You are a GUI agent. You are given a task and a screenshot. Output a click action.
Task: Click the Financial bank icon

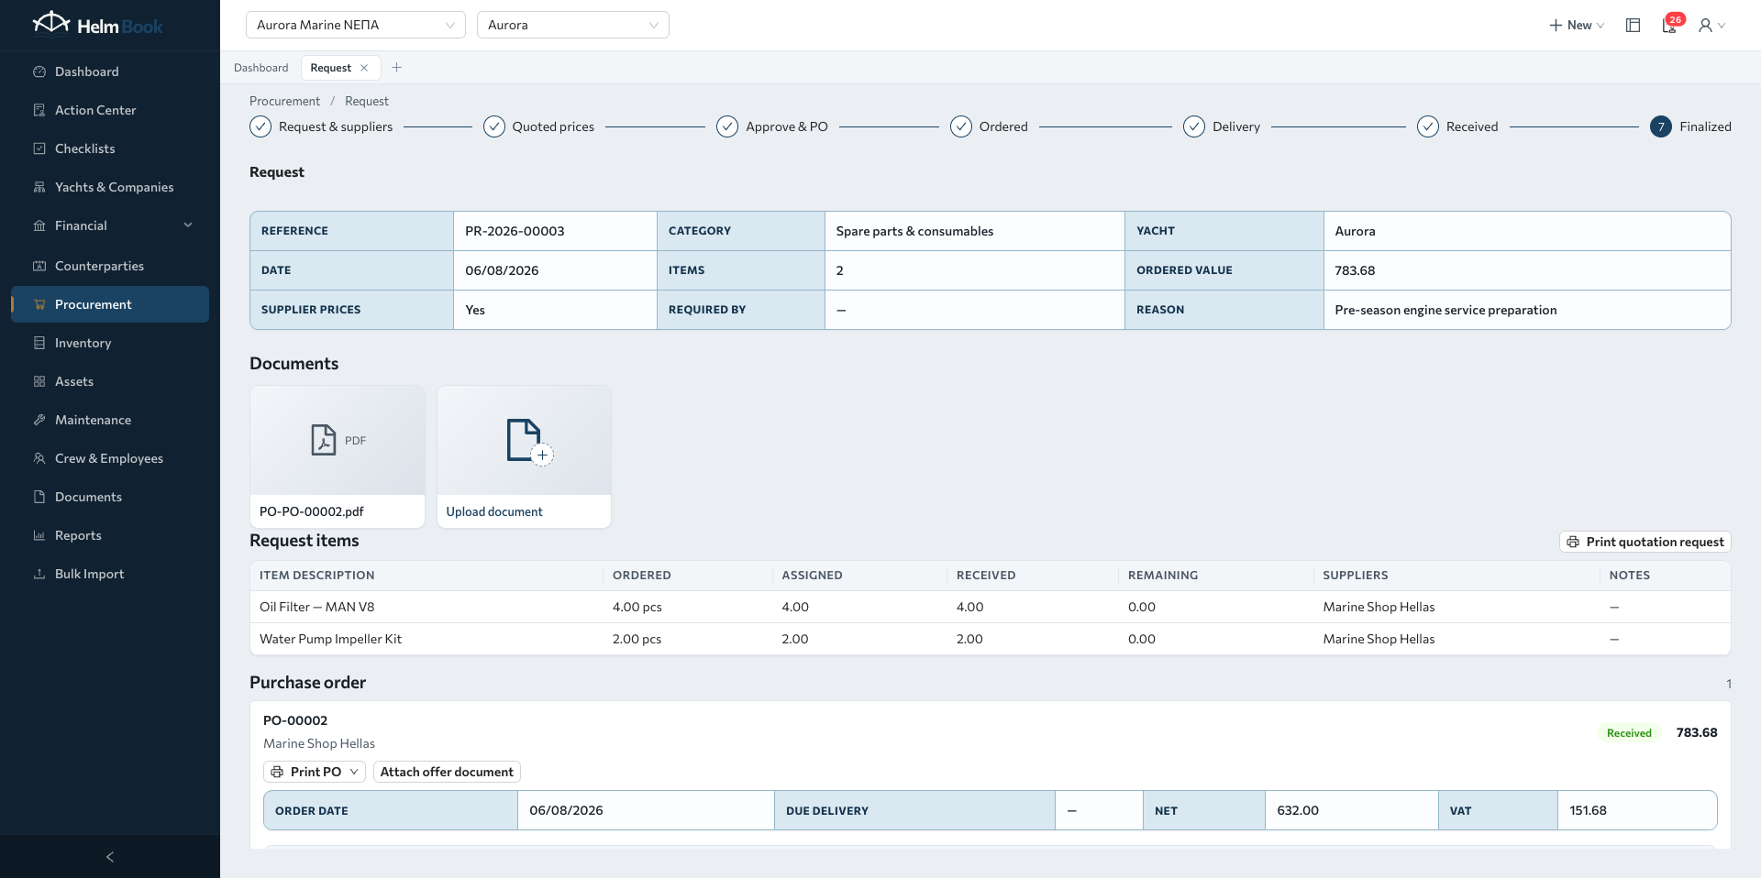coord(39,225)
